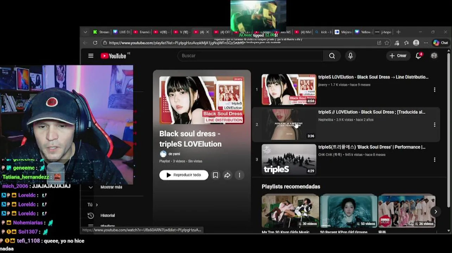Screen dimensions: 452x253
Task: Click the YouTube logo
Action: (x=113, y=56)
